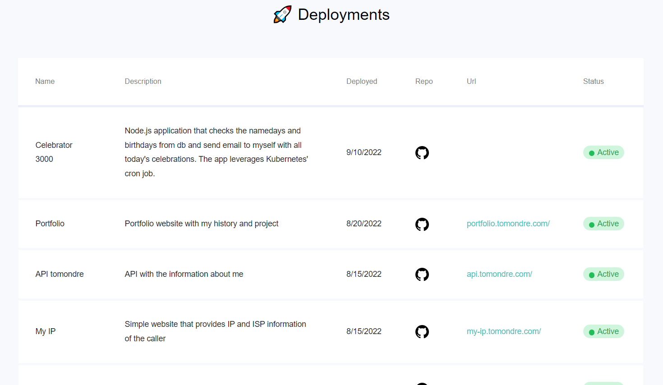Open the portfolio.tomondre.com link

508,224
